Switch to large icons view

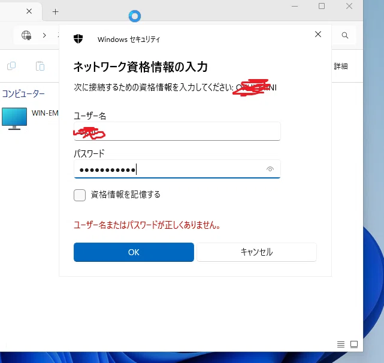point(354,344)
